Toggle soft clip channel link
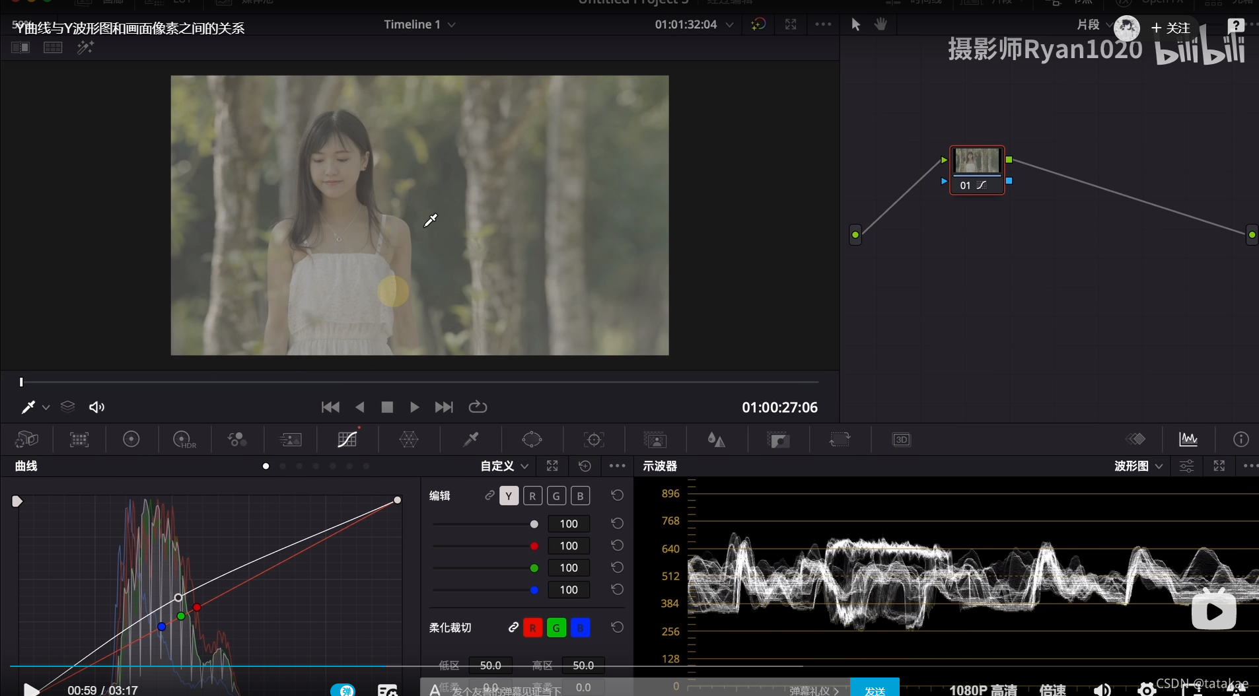 pos(513,627)
